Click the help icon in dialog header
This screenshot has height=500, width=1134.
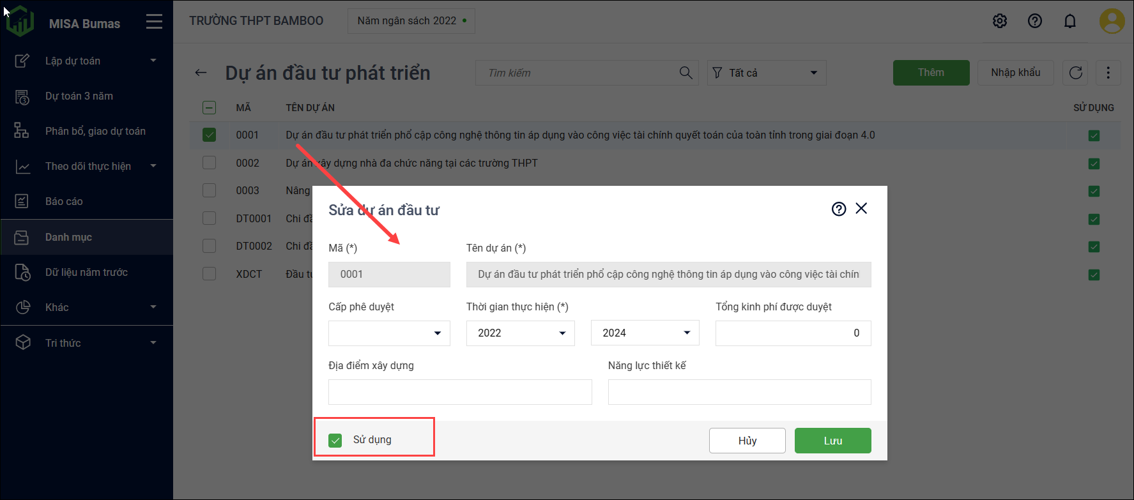point(839,209)
